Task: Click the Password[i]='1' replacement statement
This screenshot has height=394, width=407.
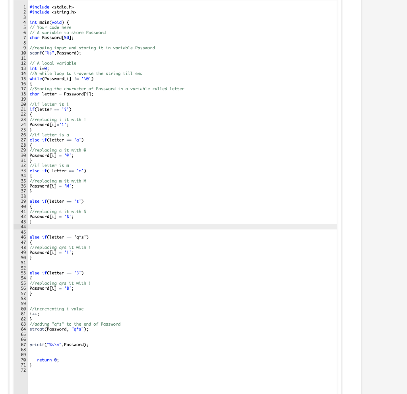Action: point(48,124)
